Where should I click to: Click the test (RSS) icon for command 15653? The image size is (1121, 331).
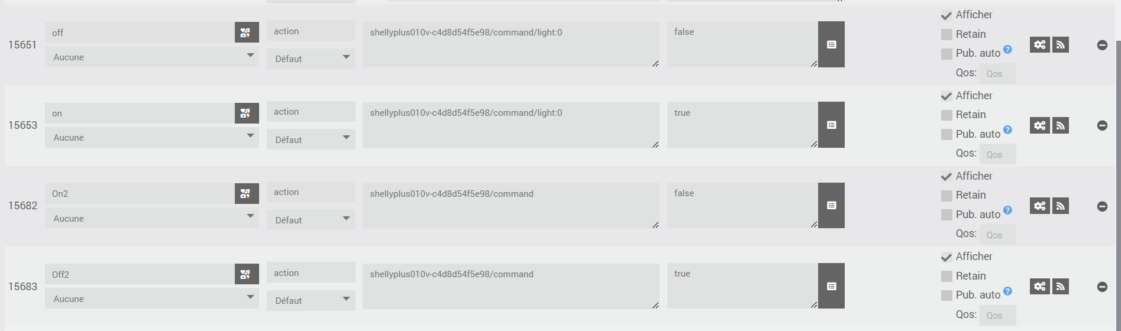(1061, 125)
